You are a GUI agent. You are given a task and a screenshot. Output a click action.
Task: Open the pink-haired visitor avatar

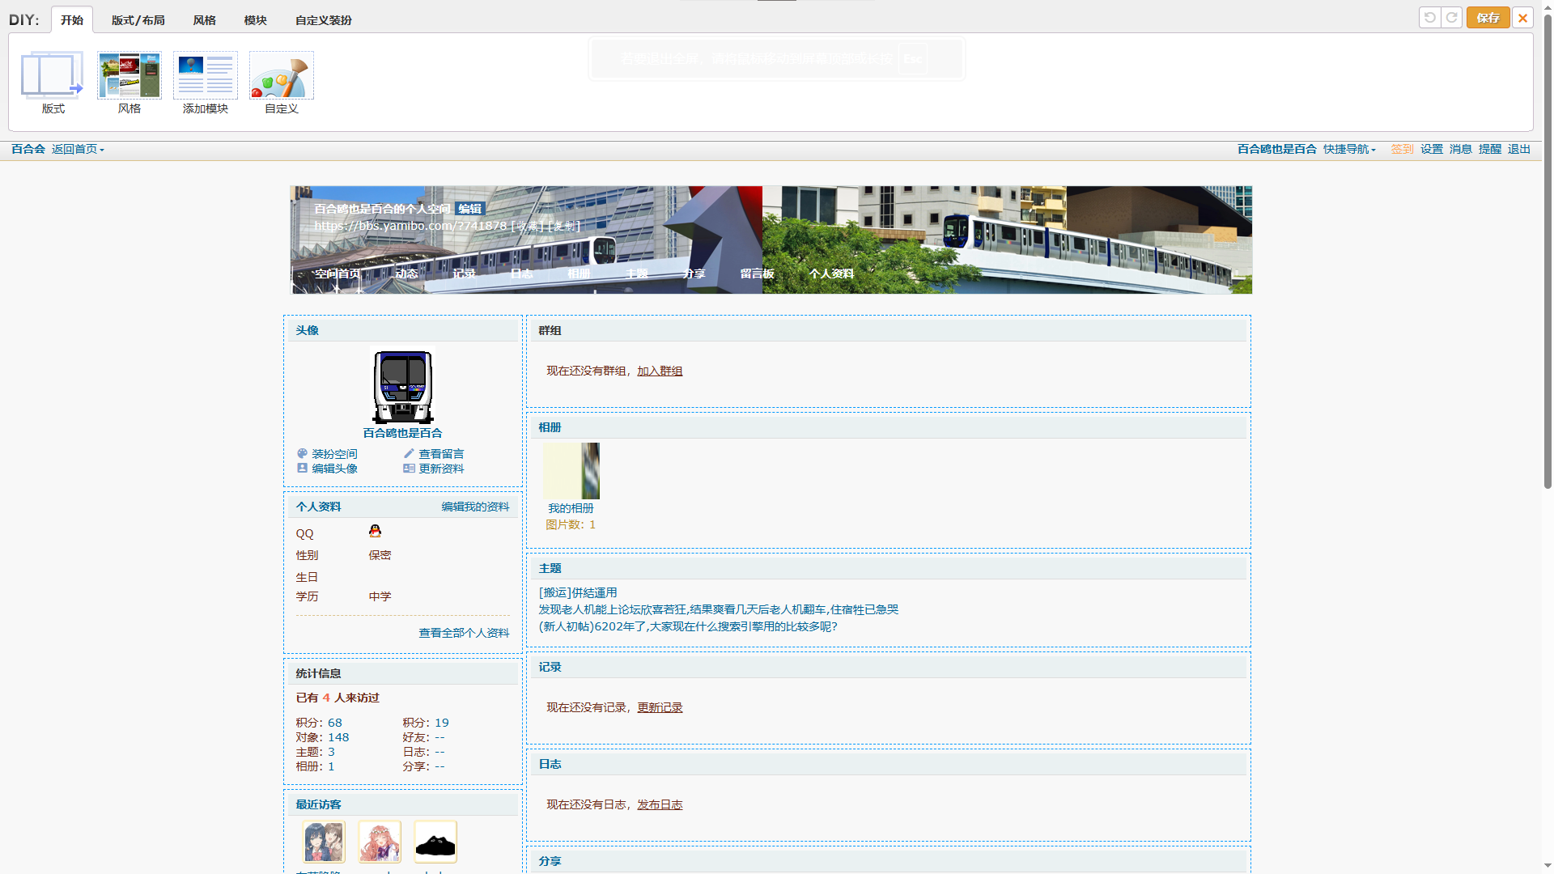click(380, 842)
